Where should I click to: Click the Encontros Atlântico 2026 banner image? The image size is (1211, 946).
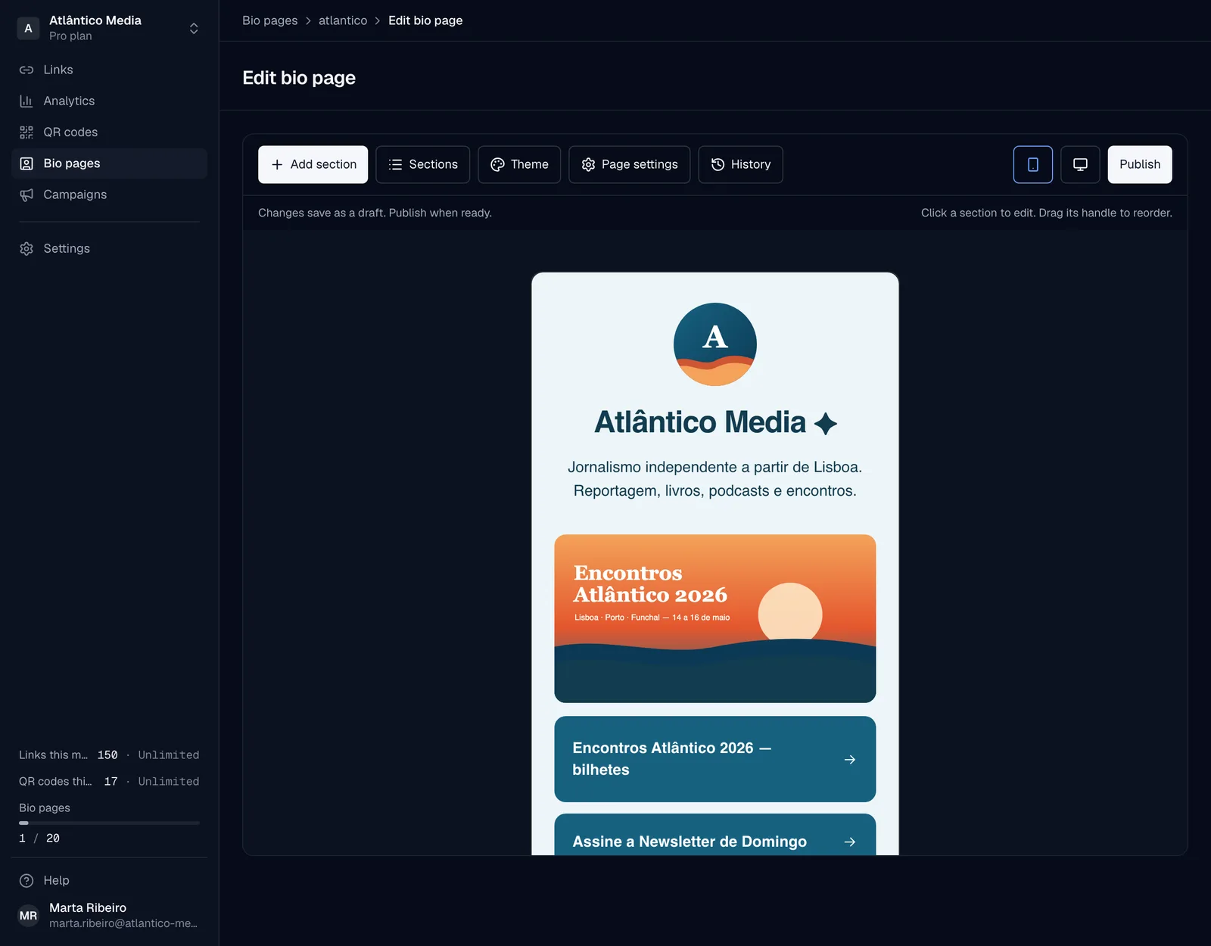pyautogui.click(x=715, y=618)
